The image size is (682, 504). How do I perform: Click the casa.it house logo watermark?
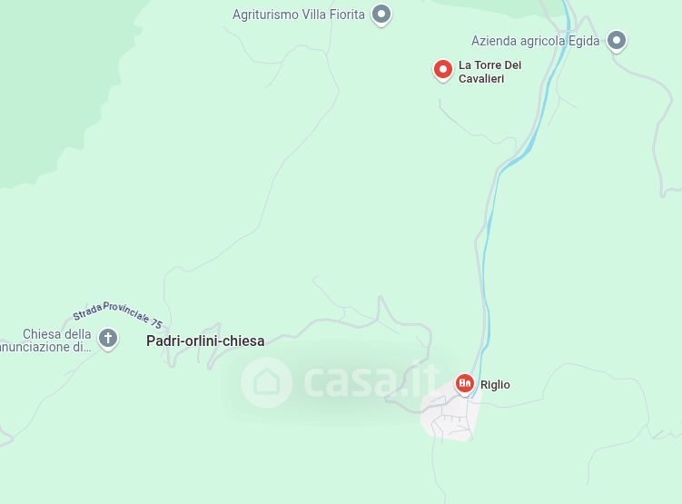click(266, 382)
